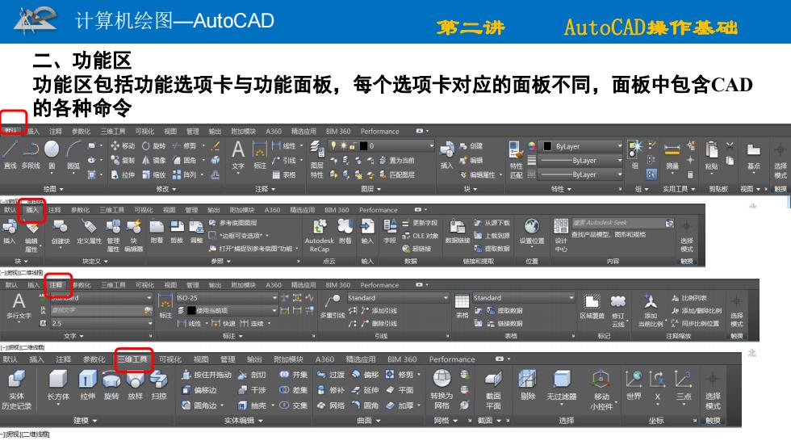Open 图层特性 layer properties manager
Viewport: 791px width, 445px height.
pyautogui.click(x=316, y=159)
